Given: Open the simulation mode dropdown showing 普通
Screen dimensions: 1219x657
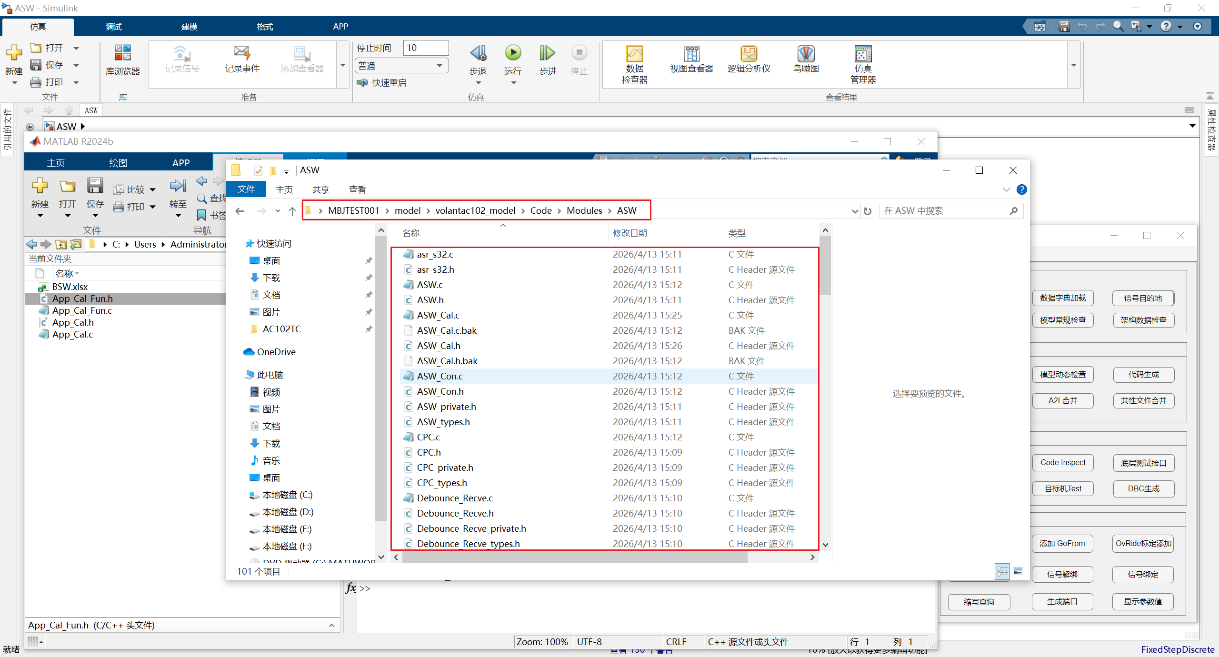Looking at the screenshot, I should (401, 66).
